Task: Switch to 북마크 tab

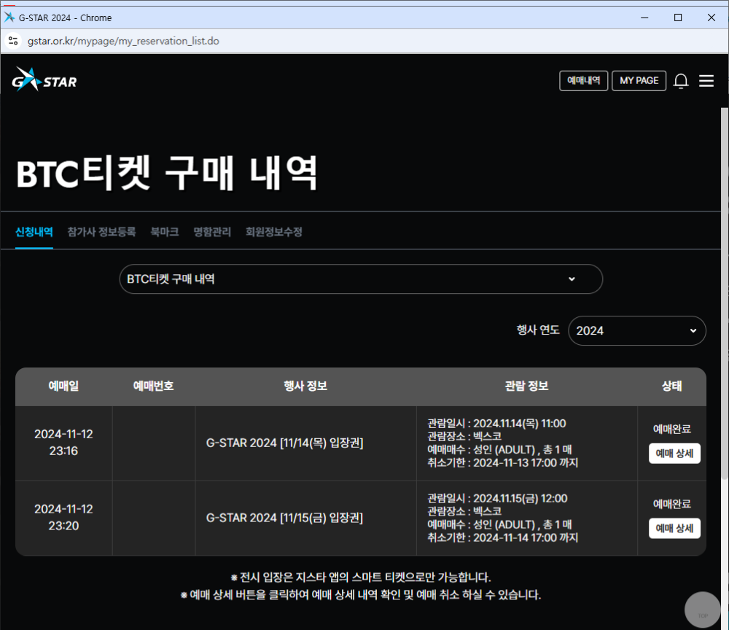Action: tap(165, 232)
